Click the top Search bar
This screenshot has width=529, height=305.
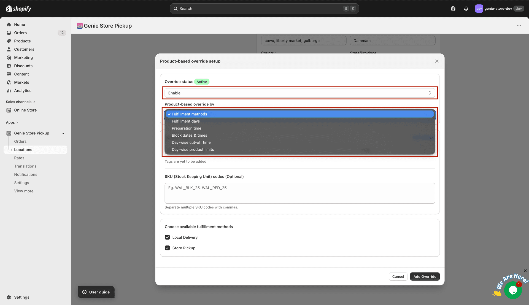pyautogui.click(x=264, y=9)
